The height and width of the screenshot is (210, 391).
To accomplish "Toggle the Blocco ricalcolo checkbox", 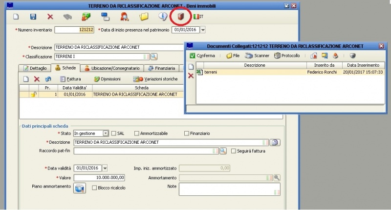I will [x=95, y=188].
